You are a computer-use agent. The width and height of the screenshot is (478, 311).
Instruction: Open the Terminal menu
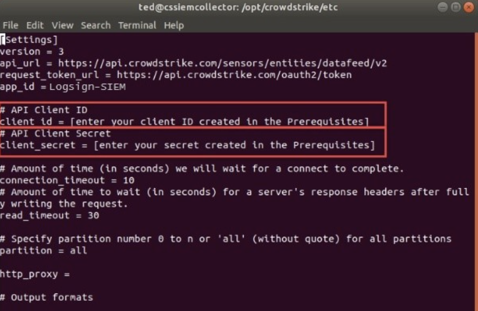click(x=137, y=25)
